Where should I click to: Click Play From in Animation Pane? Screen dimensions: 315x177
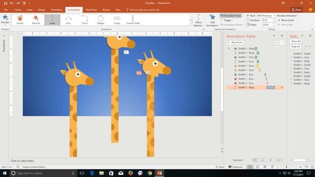point(235,43)
